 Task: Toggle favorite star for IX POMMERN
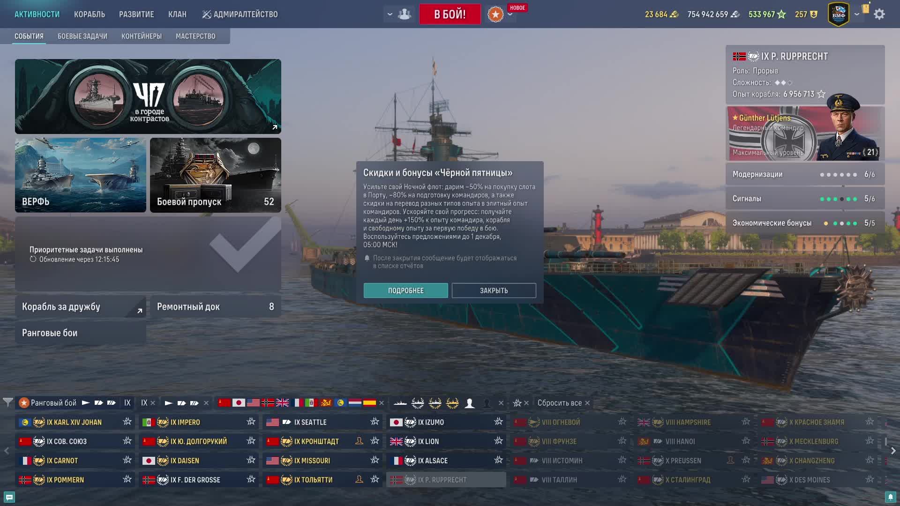tap(127, 480)
